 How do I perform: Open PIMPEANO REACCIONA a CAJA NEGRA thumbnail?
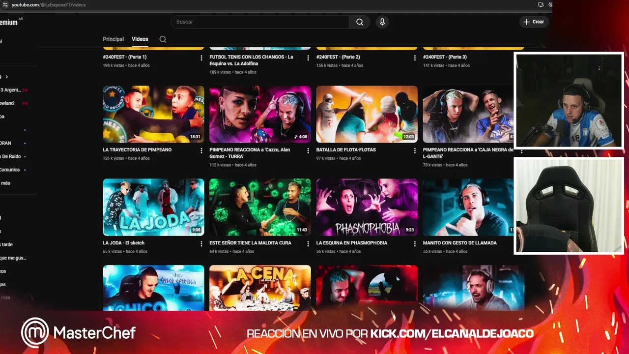tap(468, 115)
